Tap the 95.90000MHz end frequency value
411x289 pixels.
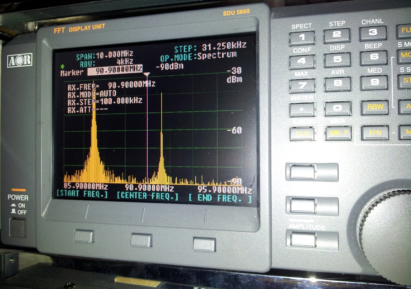click(x=225, y=189)
